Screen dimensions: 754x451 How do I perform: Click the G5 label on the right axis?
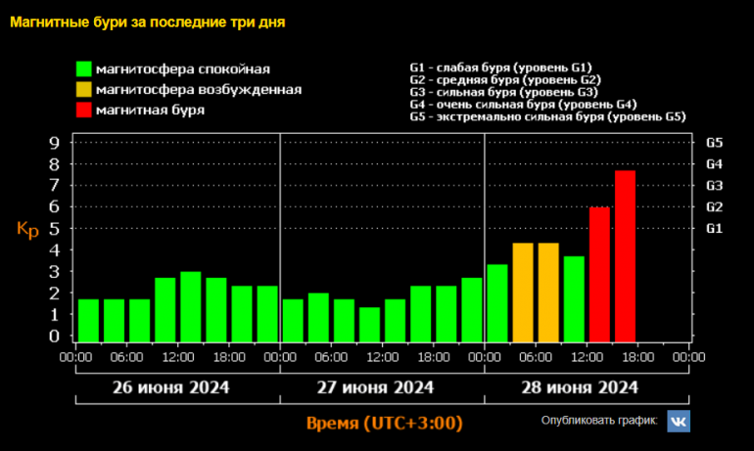pos(714,142)
